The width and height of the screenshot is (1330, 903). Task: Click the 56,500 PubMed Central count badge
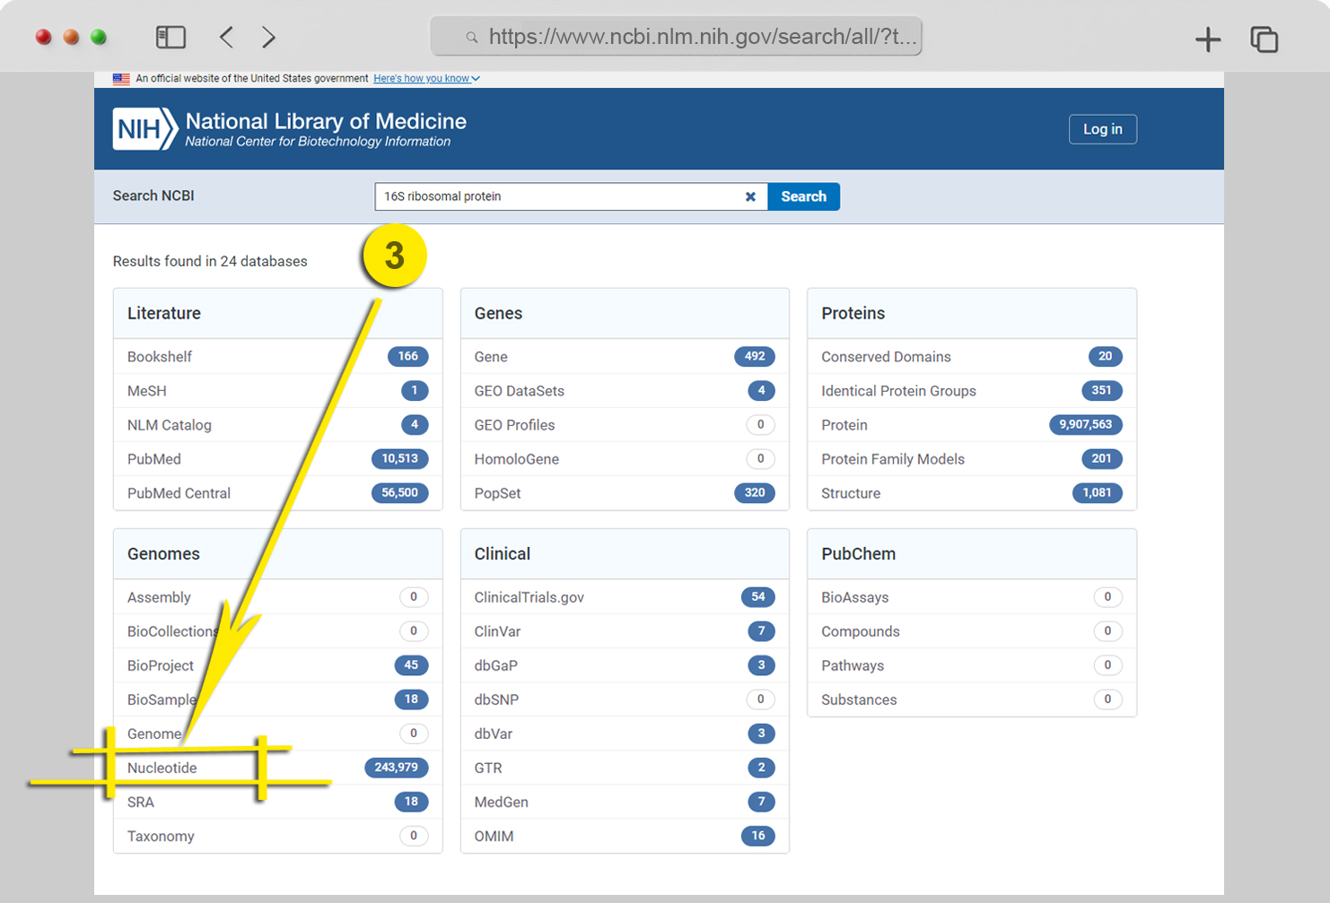[x=399, y=492]
